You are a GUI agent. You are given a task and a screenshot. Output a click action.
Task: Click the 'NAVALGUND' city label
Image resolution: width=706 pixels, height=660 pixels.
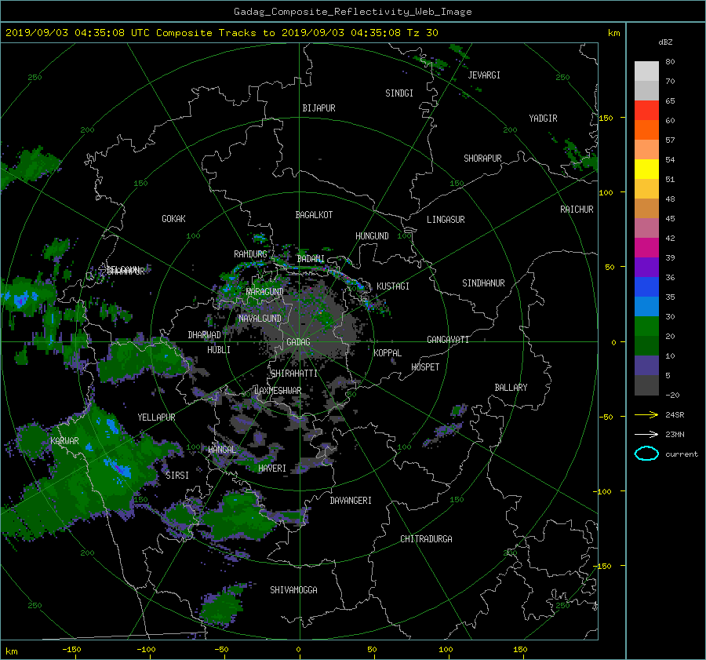(x=260, y=319)
